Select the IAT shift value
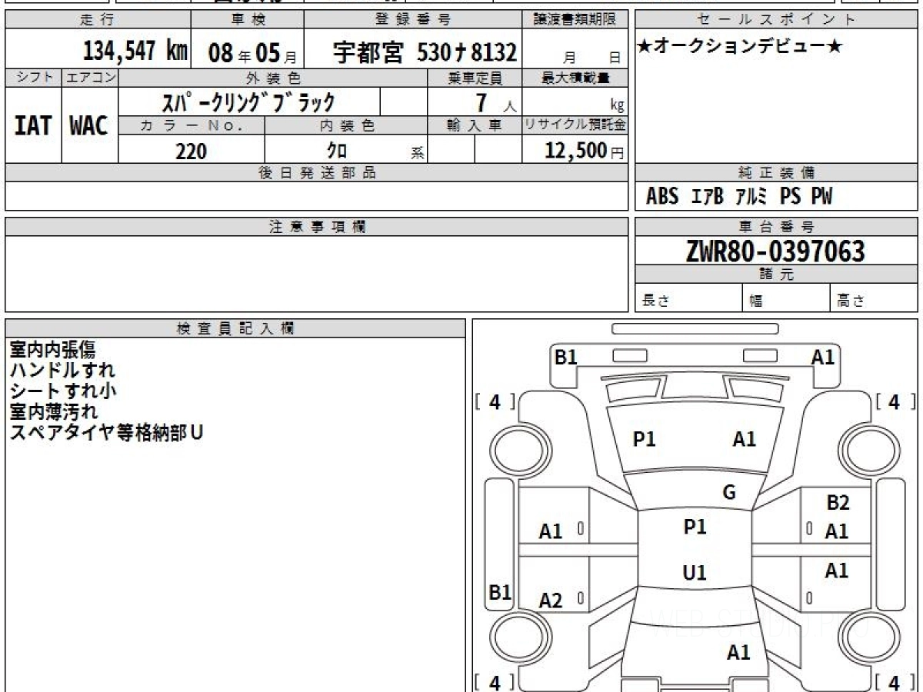 coord(33,126)
